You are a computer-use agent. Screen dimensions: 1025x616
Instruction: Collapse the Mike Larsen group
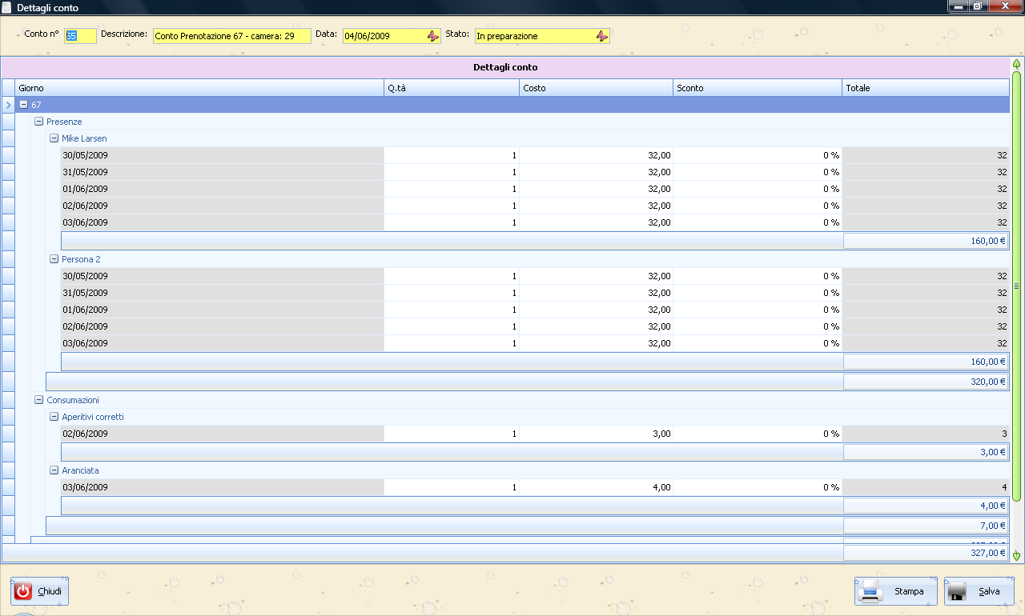[54, 138]
